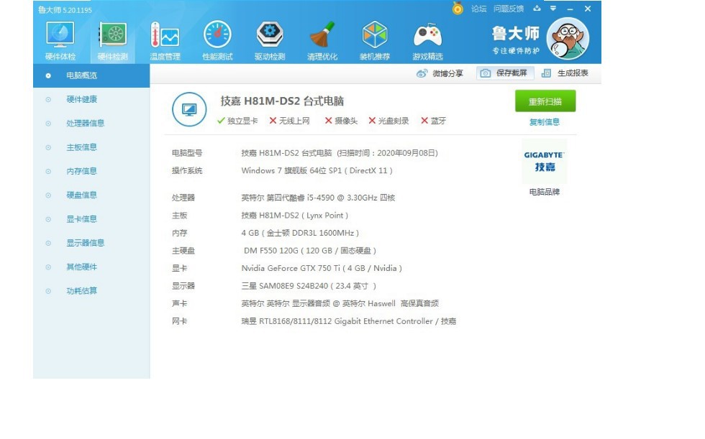Viewport: 705px width, 439px height.
Task: Open 硬件体检 hardware checkup icon
Action: point(60,40)
